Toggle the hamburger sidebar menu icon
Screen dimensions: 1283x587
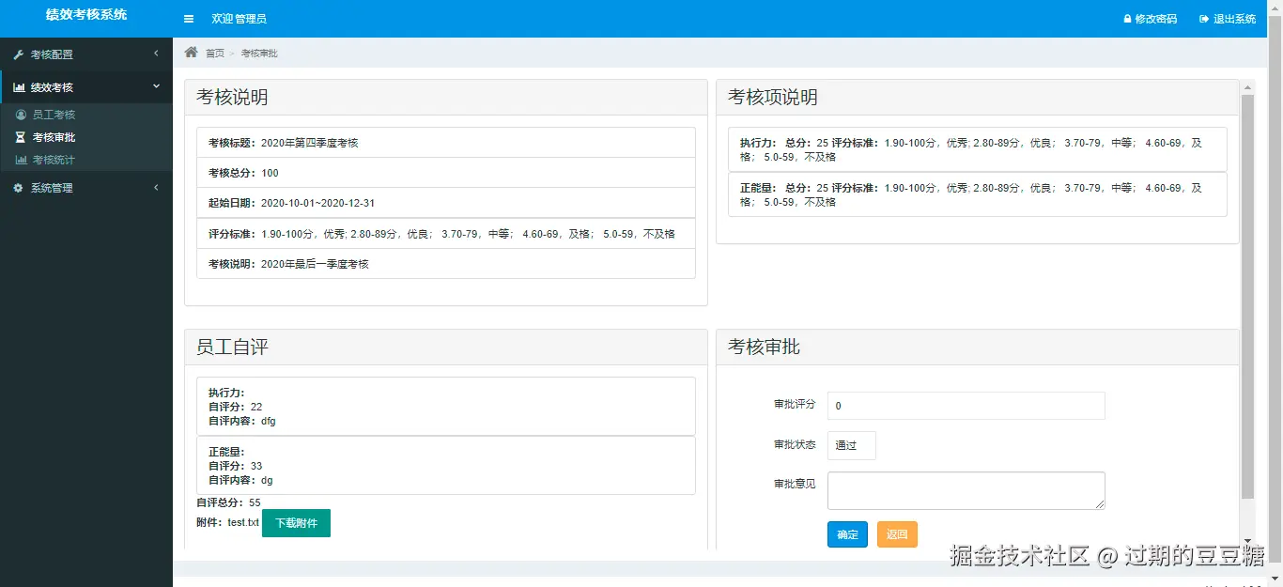[x=189, y=19]
